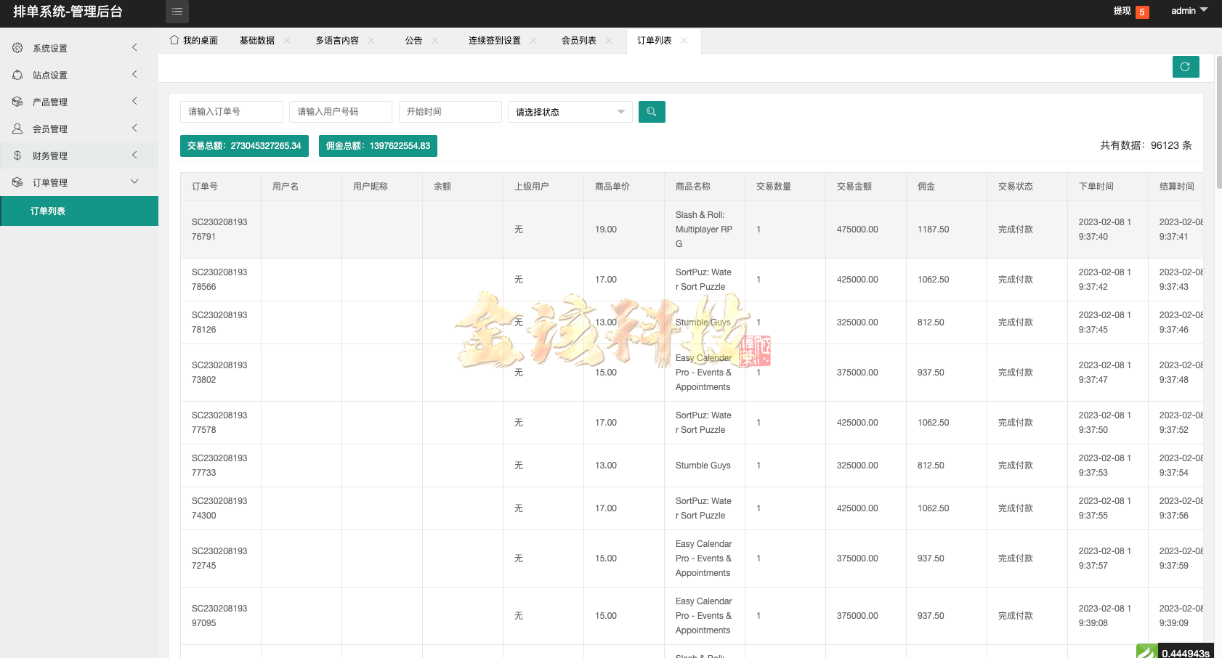Open the 会员管理 member icon in sidebar
Screen dimensions: 1222x658
pos(17,129)
